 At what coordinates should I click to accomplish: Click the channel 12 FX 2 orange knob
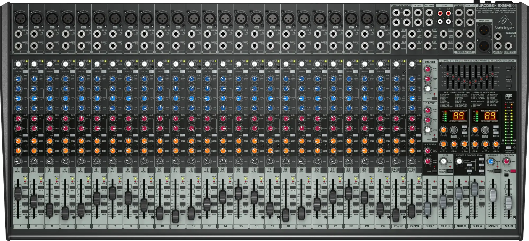(x=191, y=151)
